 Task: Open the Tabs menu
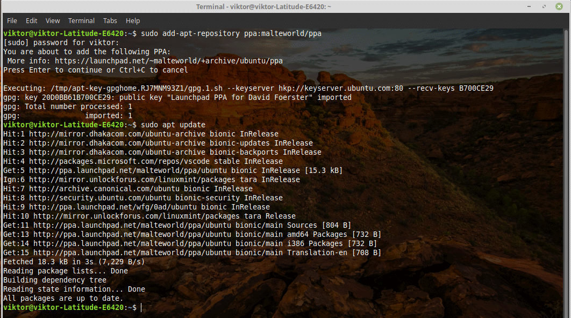tap(110, 20)
